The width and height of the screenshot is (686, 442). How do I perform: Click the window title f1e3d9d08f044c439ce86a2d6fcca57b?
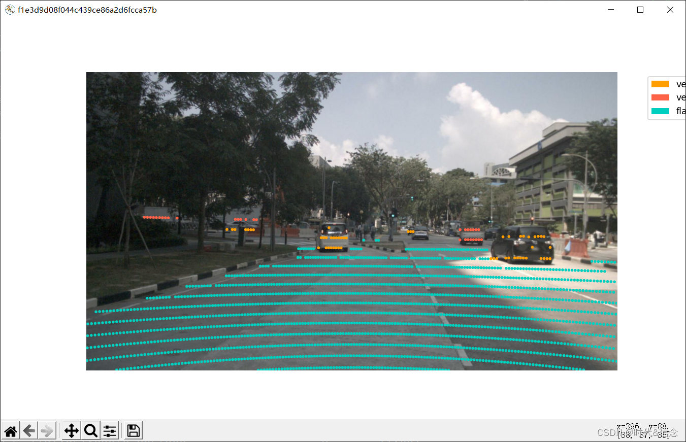[87, 10]
